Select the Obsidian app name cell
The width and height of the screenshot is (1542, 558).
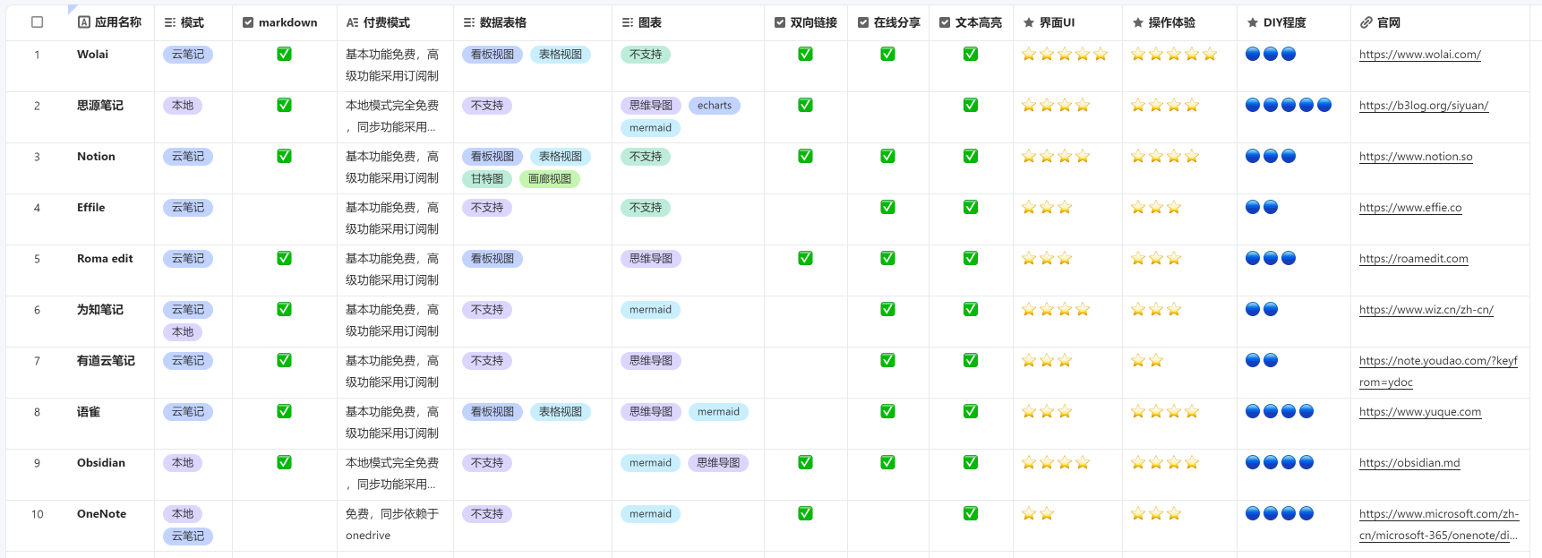pyautogui.click(x=101, y=463)
